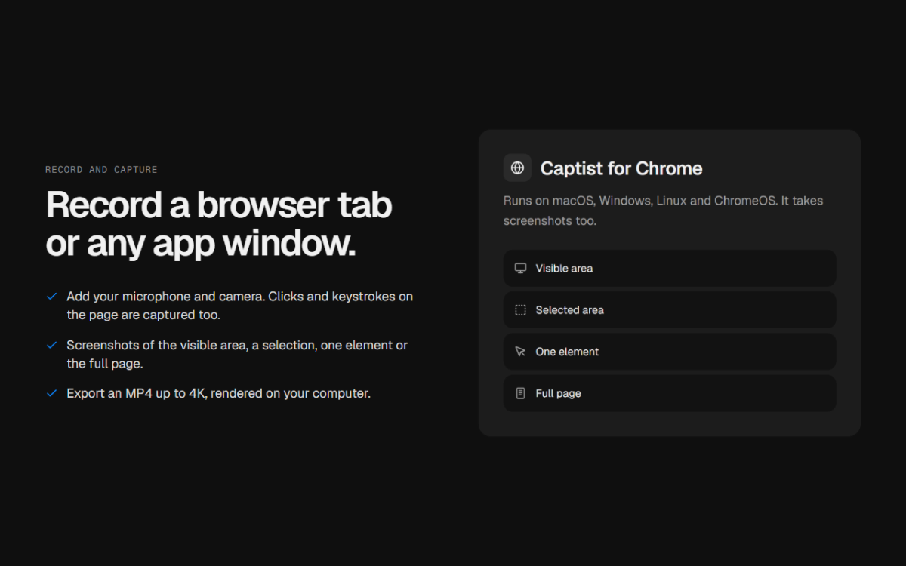Select the Visible area option
This screenshot has width=906, height=566.
coord(670,268)
